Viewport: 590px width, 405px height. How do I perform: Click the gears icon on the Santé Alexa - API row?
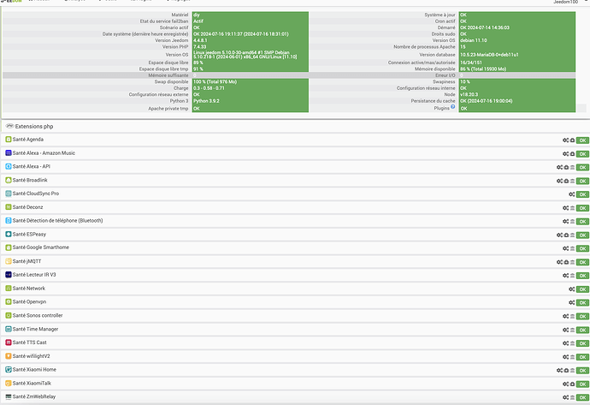tap(559, 167)
